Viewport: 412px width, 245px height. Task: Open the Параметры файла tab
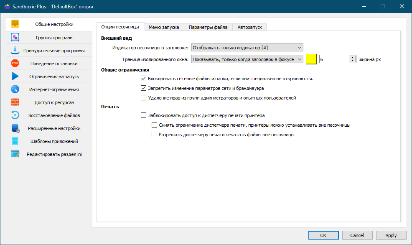tap(208, 27)
